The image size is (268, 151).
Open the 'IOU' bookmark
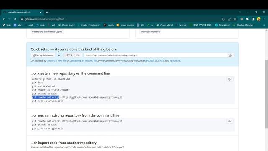[x=141, y=25]
